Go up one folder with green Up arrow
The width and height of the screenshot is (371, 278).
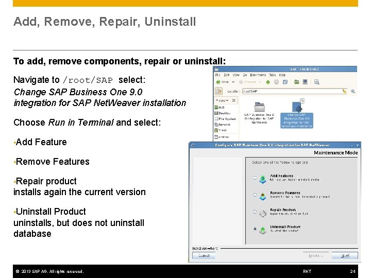(268, 82)
